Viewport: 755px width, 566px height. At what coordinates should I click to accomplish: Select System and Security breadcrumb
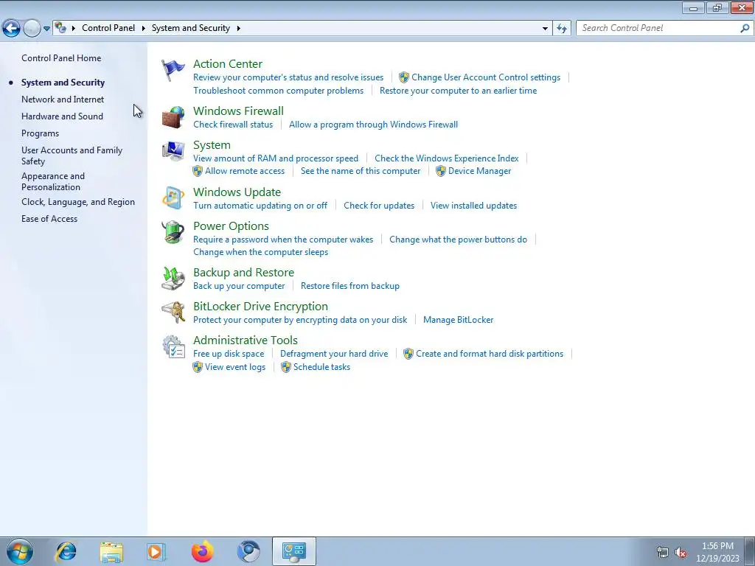click(191, 28)
